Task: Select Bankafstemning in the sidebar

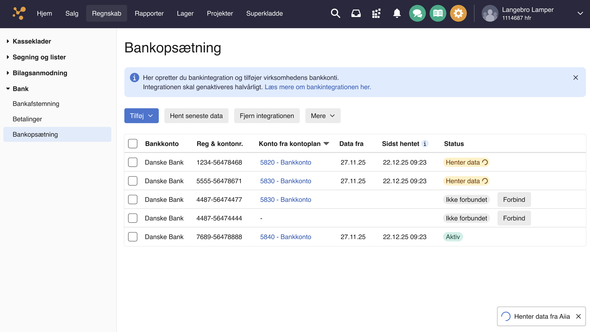Action: tap(36, 104)
